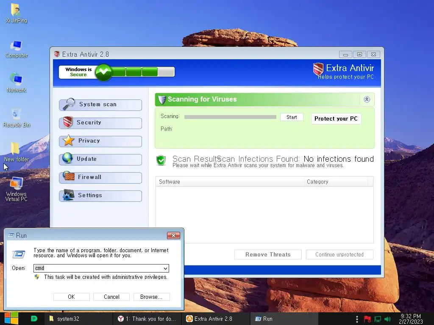The height and width of the screenshot is (325, 434).
Task: Click the green shield icon beside Scan Results
Action: (161, 160)
